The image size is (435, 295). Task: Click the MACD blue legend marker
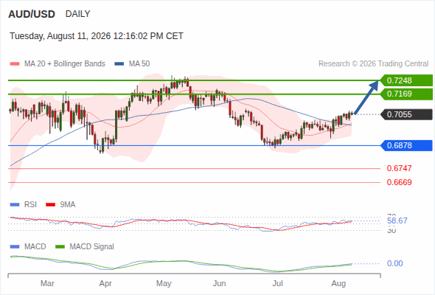click(x=15, y=247)
